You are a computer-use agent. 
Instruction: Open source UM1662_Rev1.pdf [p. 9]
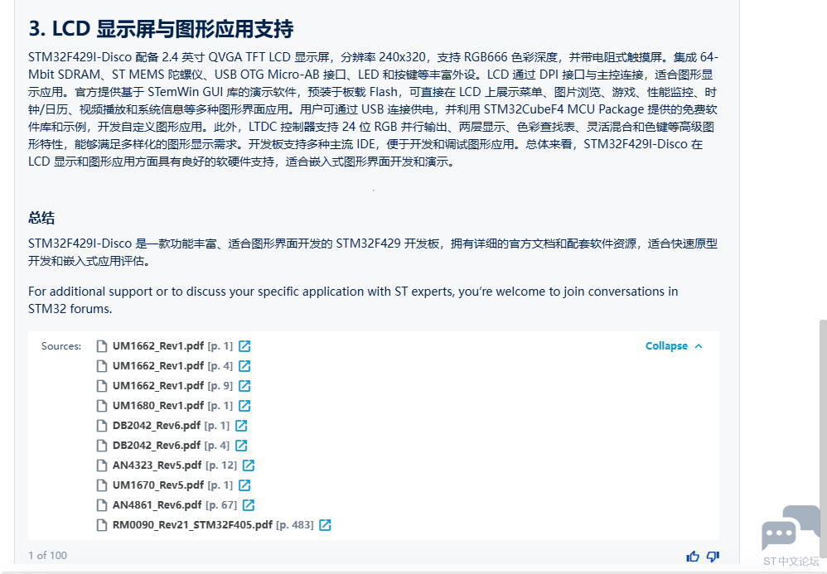[172, 386]
